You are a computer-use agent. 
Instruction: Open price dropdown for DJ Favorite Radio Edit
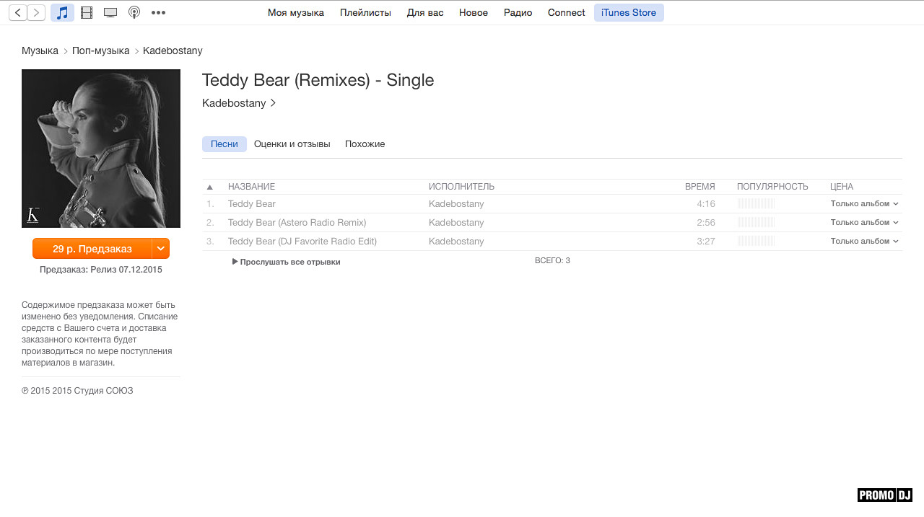896,242
